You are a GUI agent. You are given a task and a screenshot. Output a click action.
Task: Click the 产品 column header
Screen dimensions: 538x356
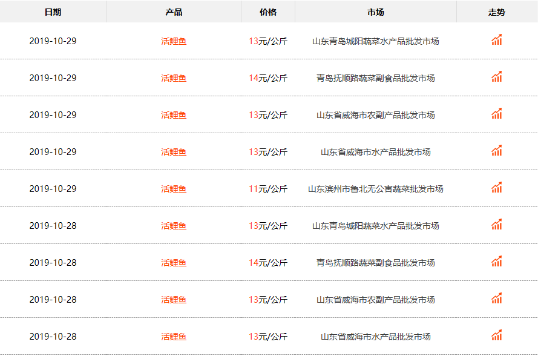pyautogui.click(x=174, y=12)
